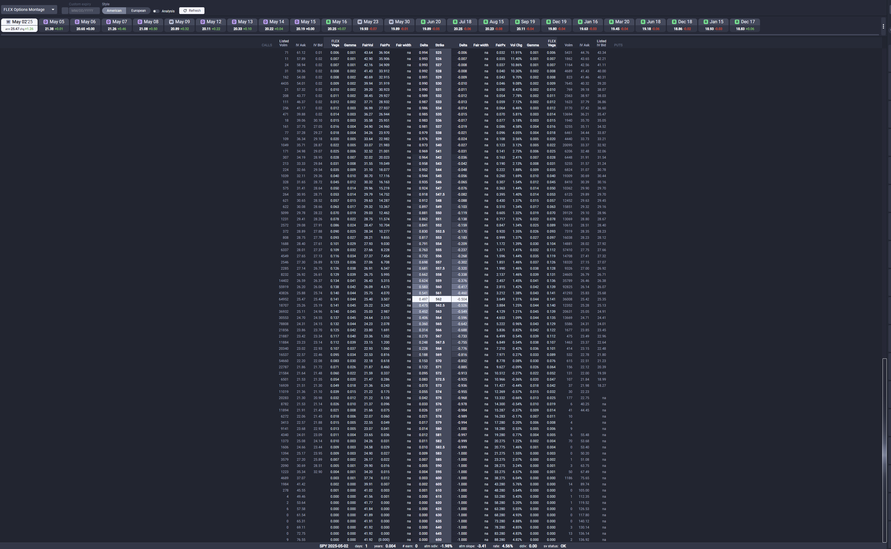Select the May 16 regular expiry tab
The image size is (891, 549).
tap(337, 25)
